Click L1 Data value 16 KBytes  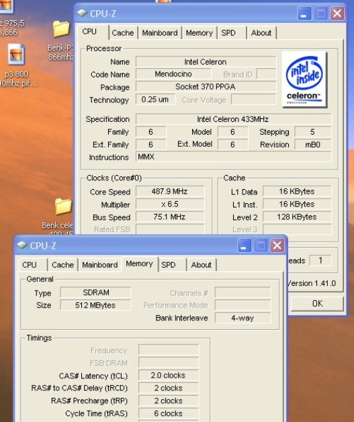point(297,191)
